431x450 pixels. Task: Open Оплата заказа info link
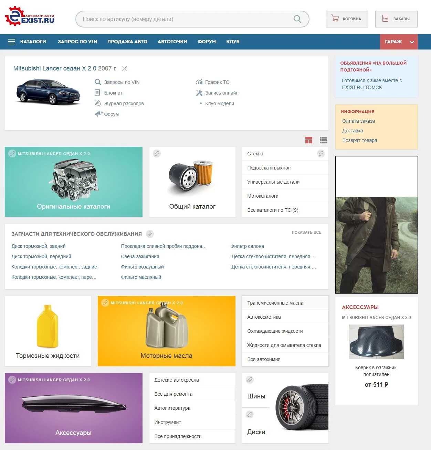358,121
